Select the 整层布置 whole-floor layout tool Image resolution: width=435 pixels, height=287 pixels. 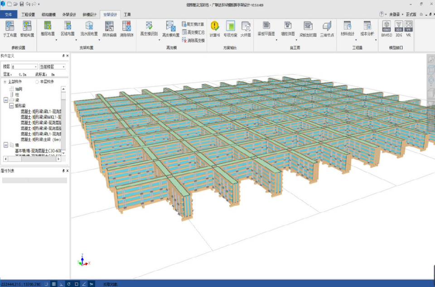(48, 28)
